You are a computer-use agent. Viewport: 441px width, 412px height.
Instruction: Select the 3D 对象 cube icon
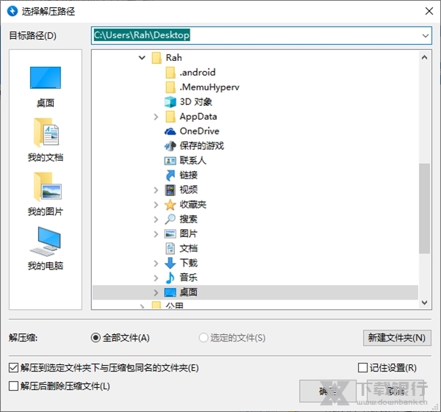point(171,102)
